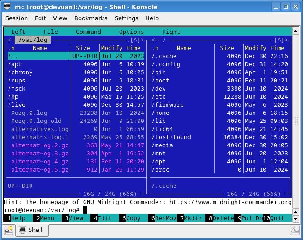Screen dimensions: 303x240
Task: Open Midnight Commander's Left menu
Action: (x=18, y=32)
